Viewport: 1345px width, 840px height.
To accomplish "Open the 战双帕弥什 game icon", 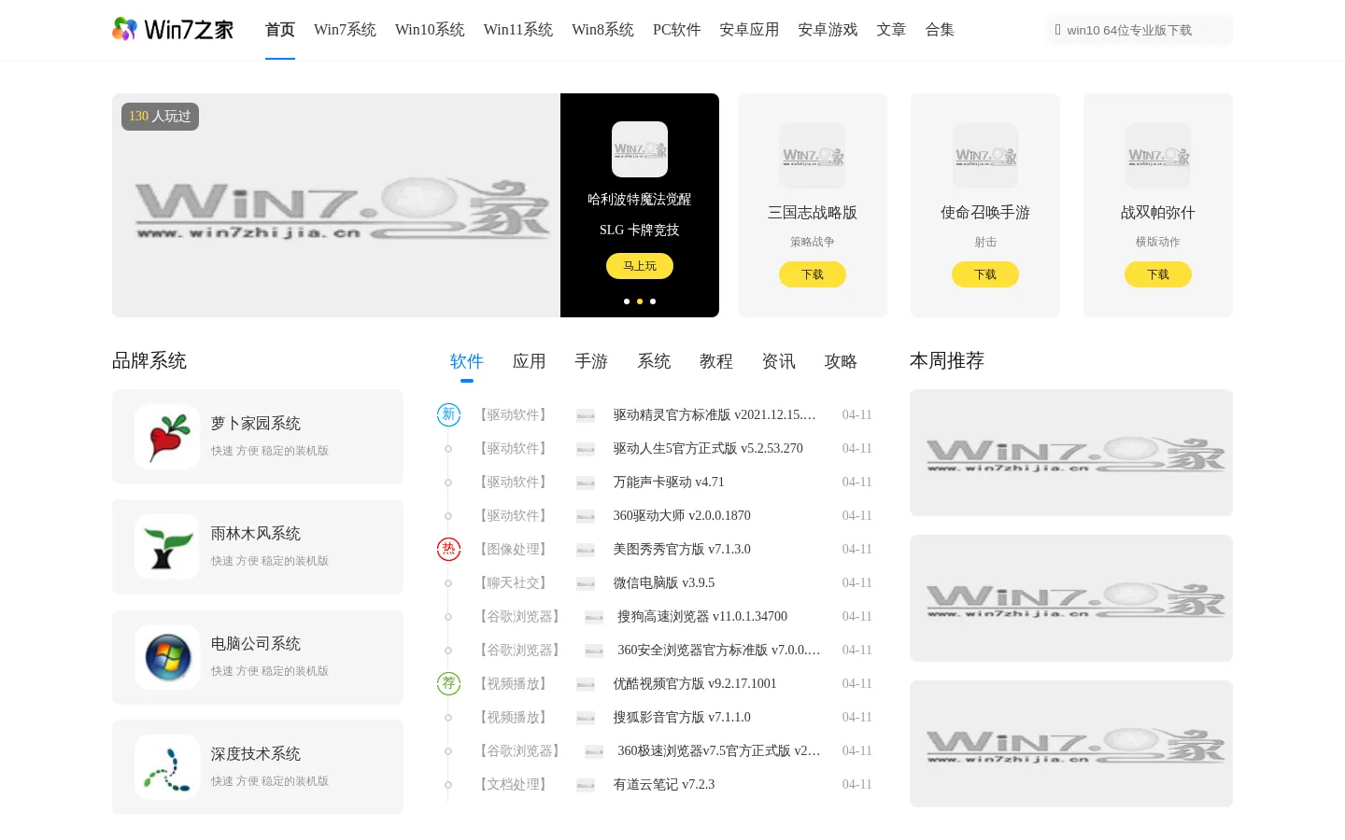I will tap(1158, 156).
